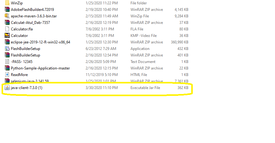The image size is (275, 143).
Task: Click the type "File folder"
Action: tap(139, 3)
